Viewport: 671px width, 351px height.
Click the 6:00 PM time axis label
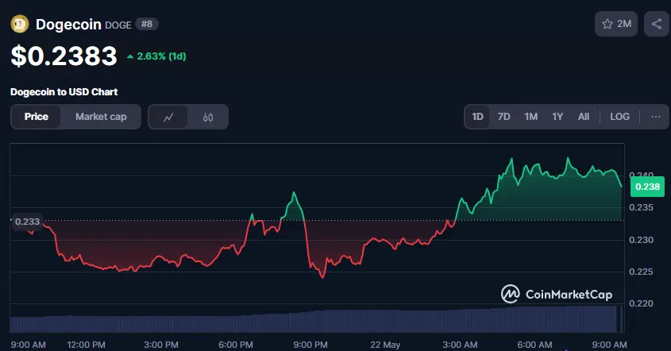[235, 345]
